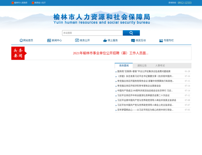The height and width of the screenshot is (155, 202).
Task: Click the newspaper icon beside 新闻中心
Action: tap(49, 40)
